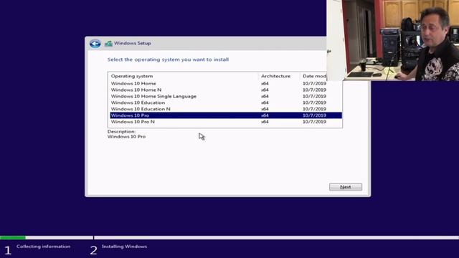
Task: Click the Operating system column header
Action: 184,76
